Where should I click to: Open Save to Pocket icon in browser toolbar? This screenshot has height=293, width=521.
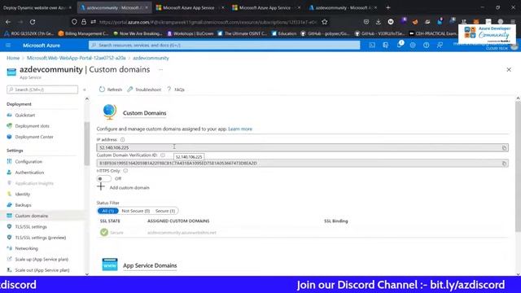pyautogui.click(x=366, y=22)
